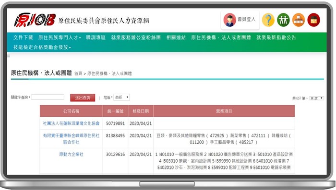This screenshot has height=190, width=336.
Task: Click the 營業項目 column header
Action: pos(224,111)
